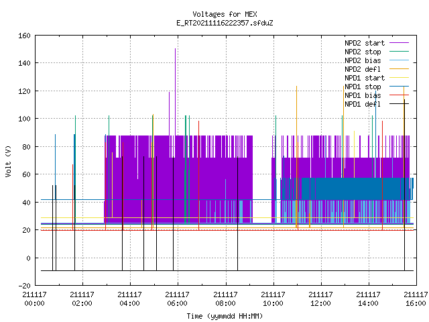The height and width of the screenshot is (322, 429).
Task: Click the "NPD2 stop" legend label
Action: 363,52
